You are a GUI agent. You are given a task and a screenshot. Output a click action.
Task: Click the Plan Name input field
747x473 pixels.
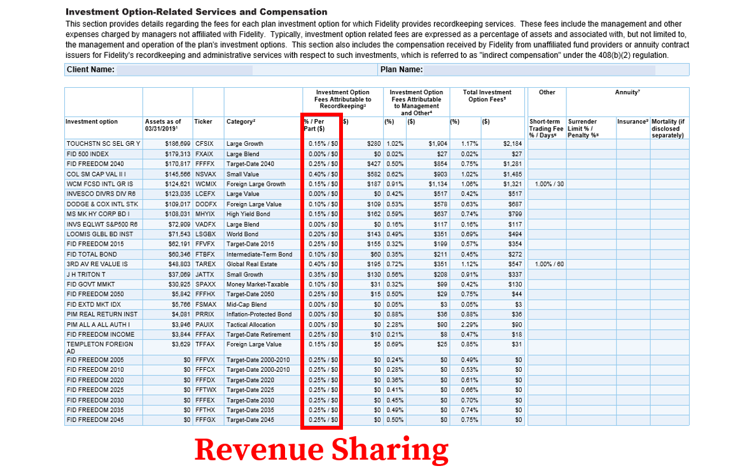click(x=541, y=69)
